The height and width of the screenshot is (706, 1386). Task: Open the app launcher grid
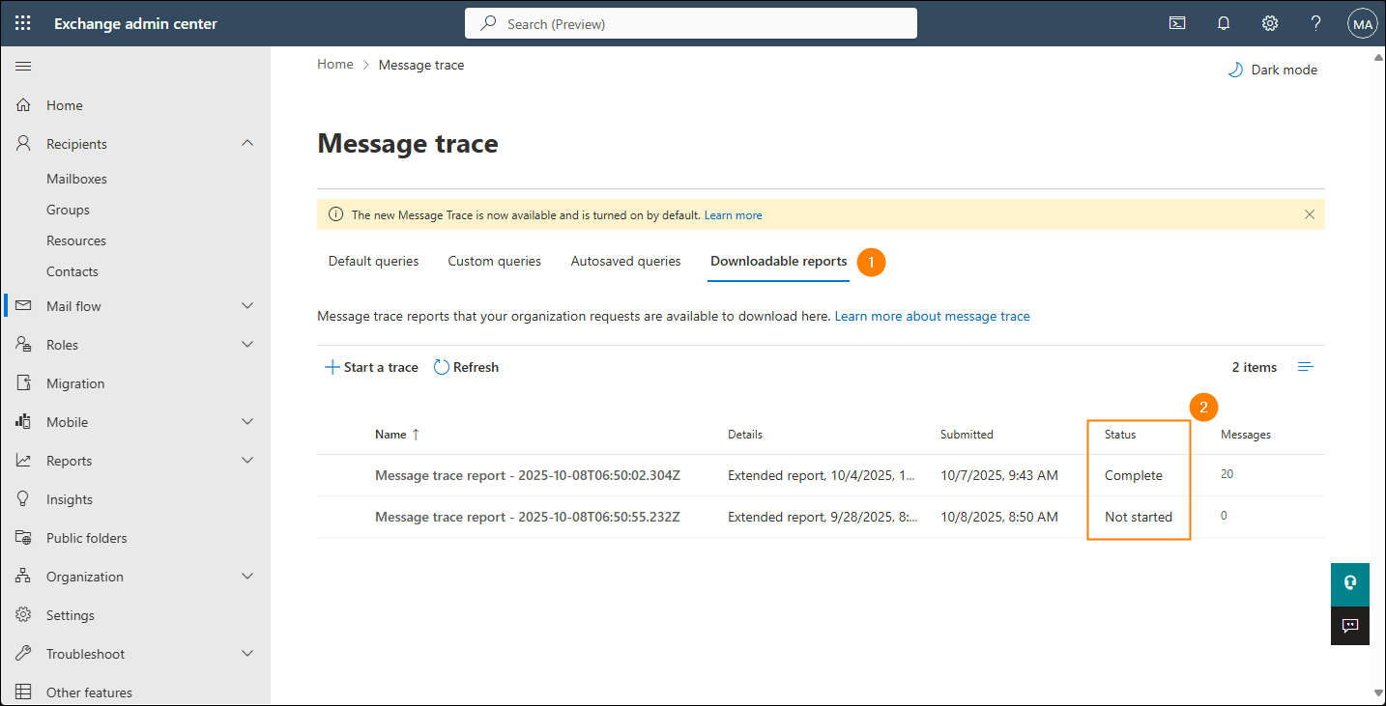(x=22, y=22)
